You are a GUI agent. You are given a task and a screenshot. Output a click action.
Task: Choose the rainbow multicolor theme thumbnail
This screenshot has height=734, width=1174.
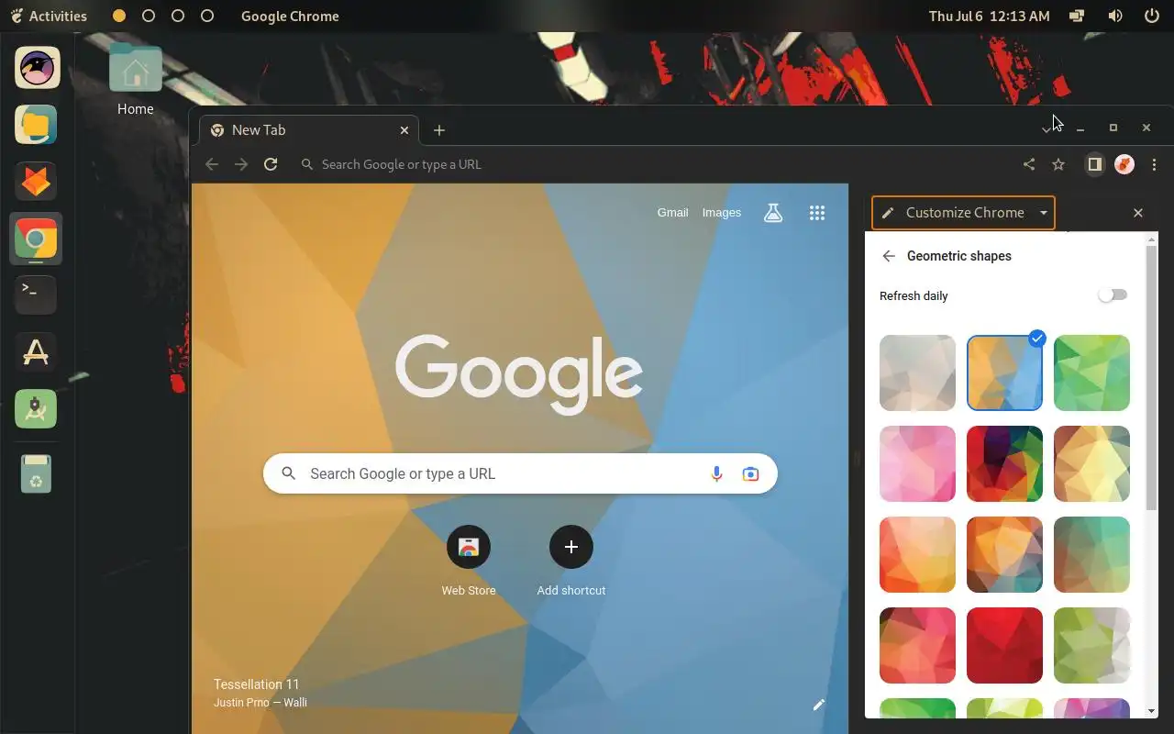point(1004,463)
